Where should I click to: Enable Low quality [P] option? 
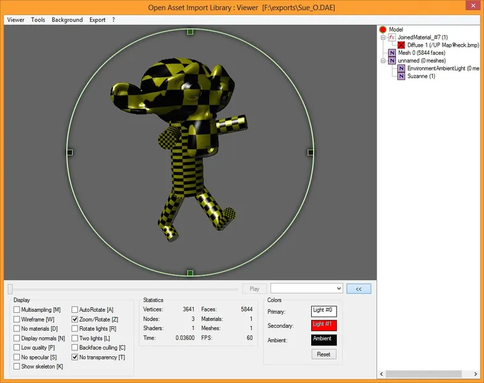point(17,347)
